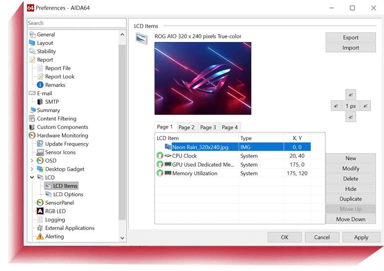Click the blue Remarks info icon
Screen dimensions: 384x271
click(x=40, y=85)
